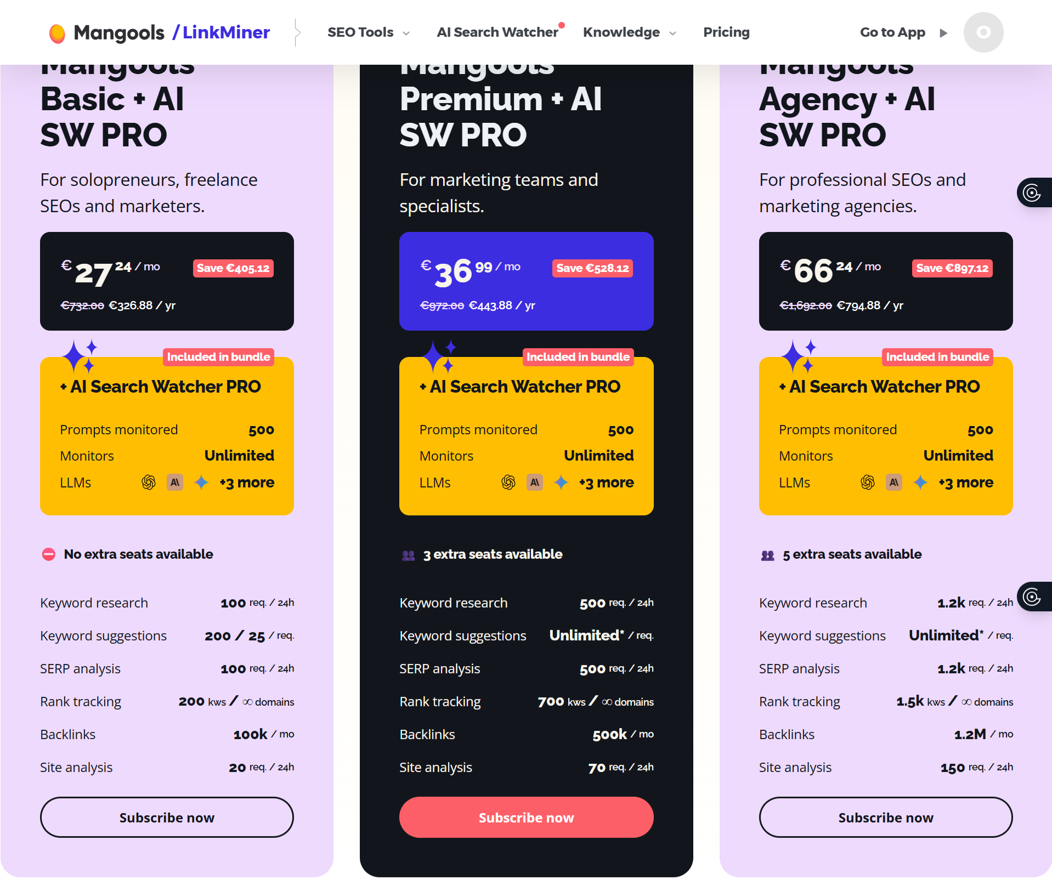The image size is (1052, 885).
Task: Expand the Knowledge dropdown
Action: pyautogui.click(x=629, y=32)
